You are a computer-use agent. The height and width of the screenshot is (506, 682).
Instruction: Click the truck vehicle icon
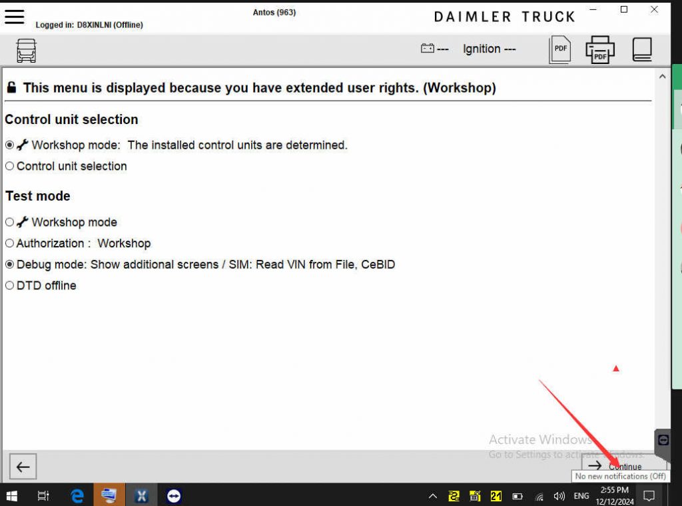click(x=26, y=51)
